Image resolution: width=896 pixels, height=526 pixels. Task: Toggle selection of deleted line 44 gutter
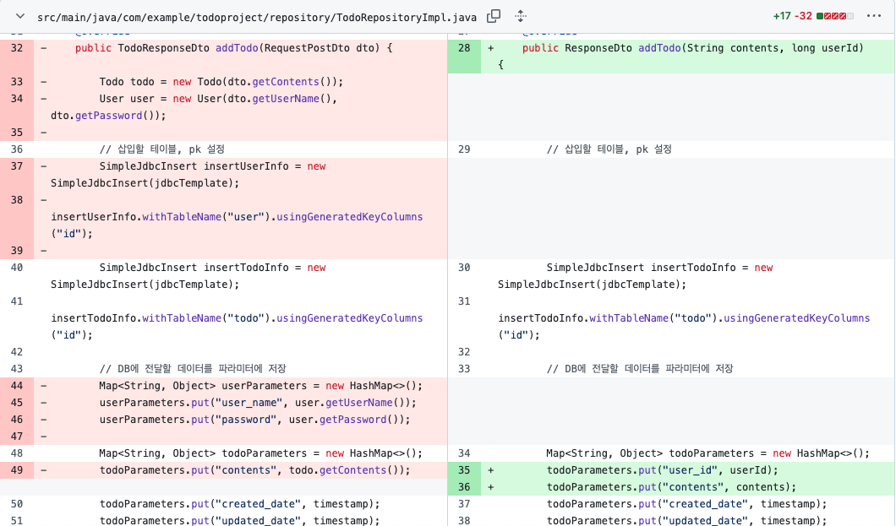point(17,385)
